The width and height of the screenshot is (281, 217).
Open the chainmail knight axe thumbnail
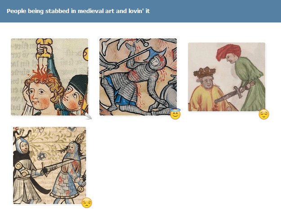138,77
